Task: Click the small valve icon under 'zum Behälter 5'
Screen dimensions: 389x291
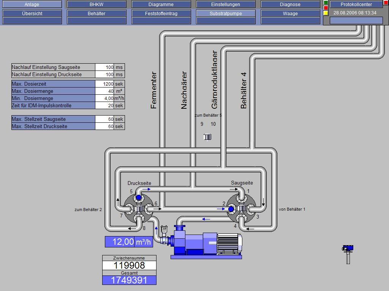Action: (207, 137)
